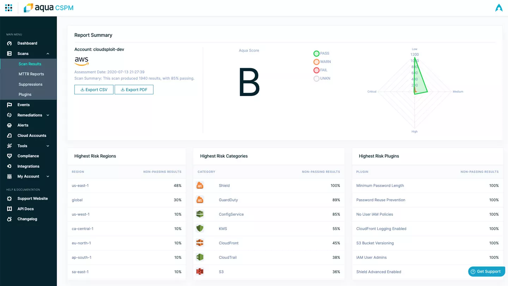Select the CloudFront category icon
This screenshot has height=286, width=508.
coord(200,243)
